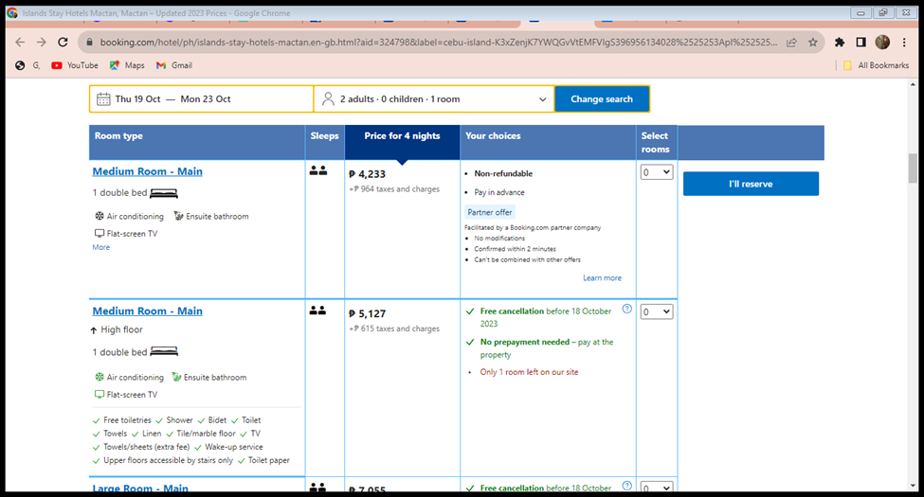Select rooms dropdown for Large Room
Viewport: 924px width, 497px height.
(x=657, y=488)
